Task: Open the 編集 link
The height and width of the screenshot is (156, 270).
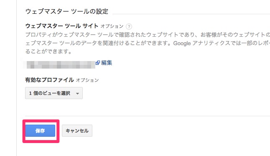Action: tap(107, 63)
